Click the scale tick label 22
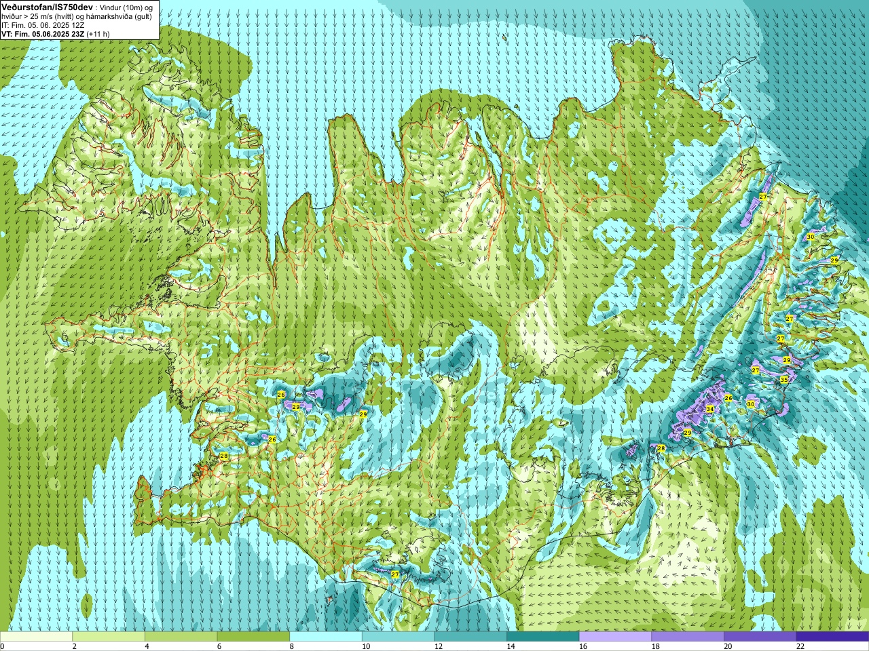Screen dimensions: 869x651 tap(800, 646)
